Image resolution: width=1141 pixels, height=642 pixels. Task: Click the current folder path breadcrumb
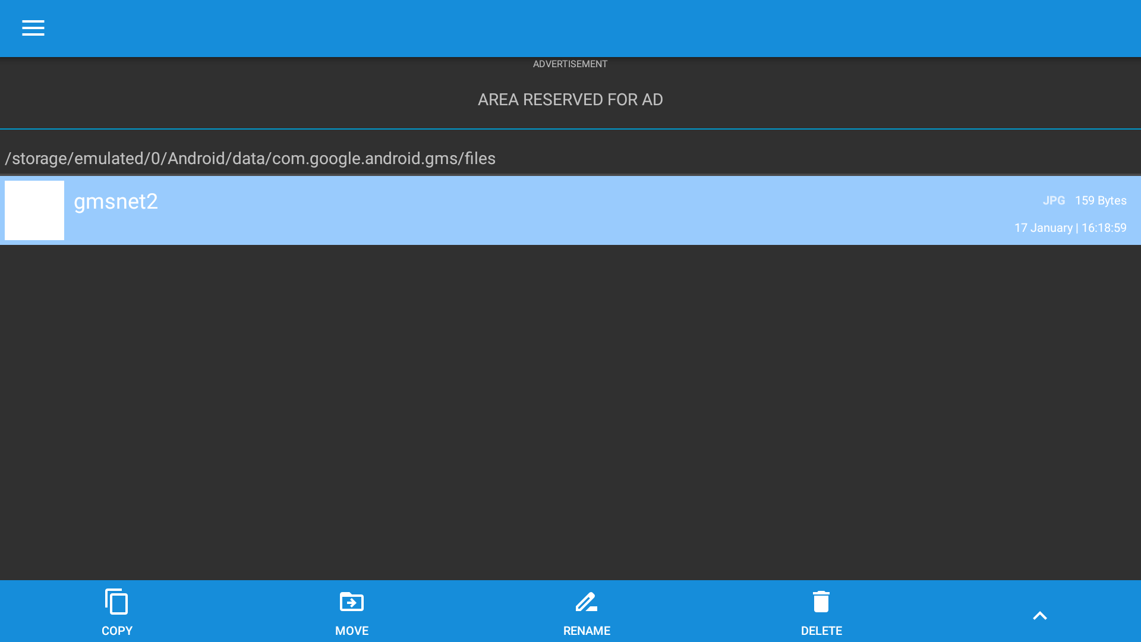pyautogui.click(x=250, y=159)
